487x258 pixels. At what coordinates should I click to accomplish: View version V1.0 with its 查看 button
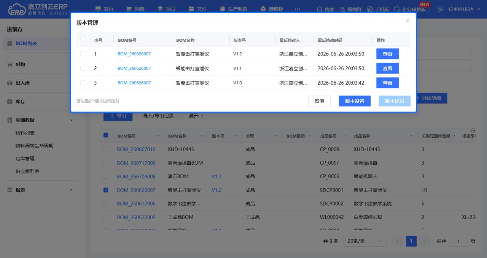(387, 83)
